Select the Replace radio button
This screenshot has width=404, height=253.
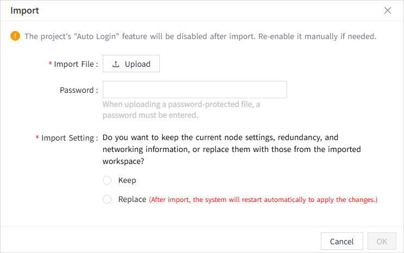point(107,199)
